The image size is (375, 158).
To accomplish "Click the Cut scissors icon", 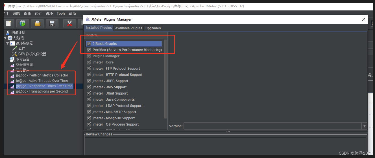I will click(69, 23).
